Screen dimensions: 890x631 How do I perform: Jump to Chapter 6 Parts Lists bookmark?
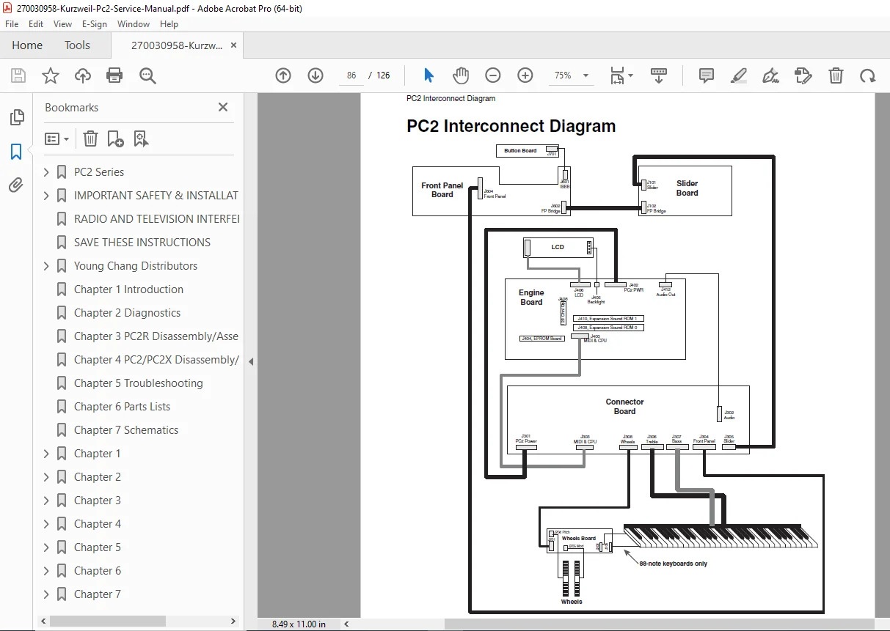pyautogui.click(x=122, y=407)
